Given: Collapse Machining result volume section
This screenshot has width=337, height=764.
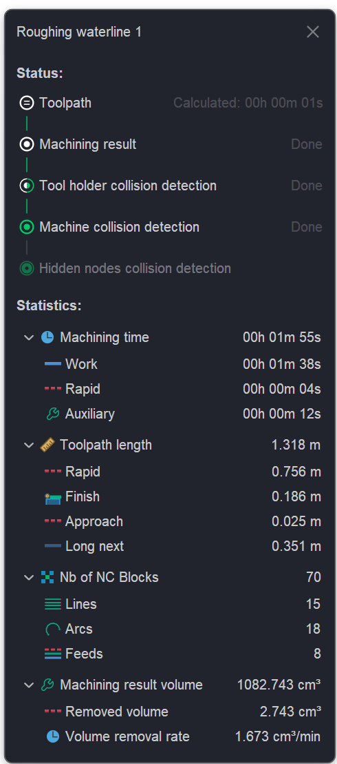Looking at the screenshot, I should 29,685.
